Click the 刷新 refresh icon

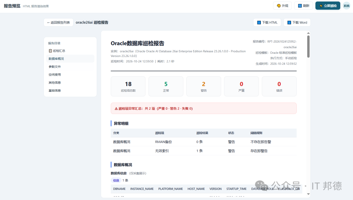point(300,6)
